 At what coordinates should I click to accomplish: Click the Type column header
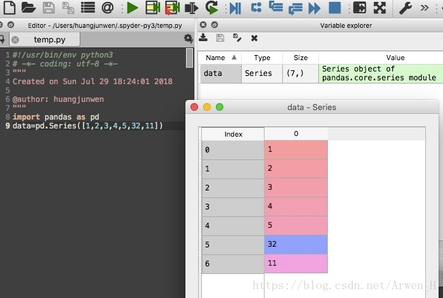click(x=262, y=58)
